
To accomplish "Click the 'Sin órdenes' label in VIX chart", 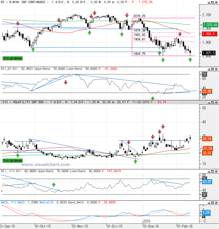I will click(13, 161).
